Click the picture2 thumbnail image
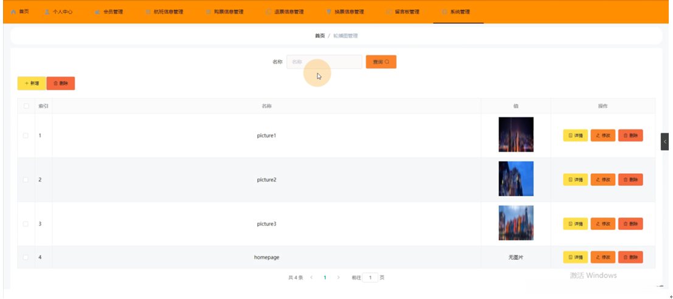Viewport: 673px width, 299px height. (x=516, y=179)
